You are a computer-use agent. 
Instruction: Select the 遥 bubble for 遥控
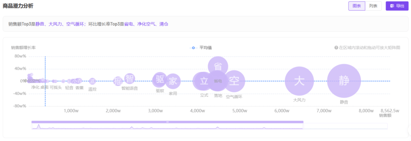[x=92, y=81]
